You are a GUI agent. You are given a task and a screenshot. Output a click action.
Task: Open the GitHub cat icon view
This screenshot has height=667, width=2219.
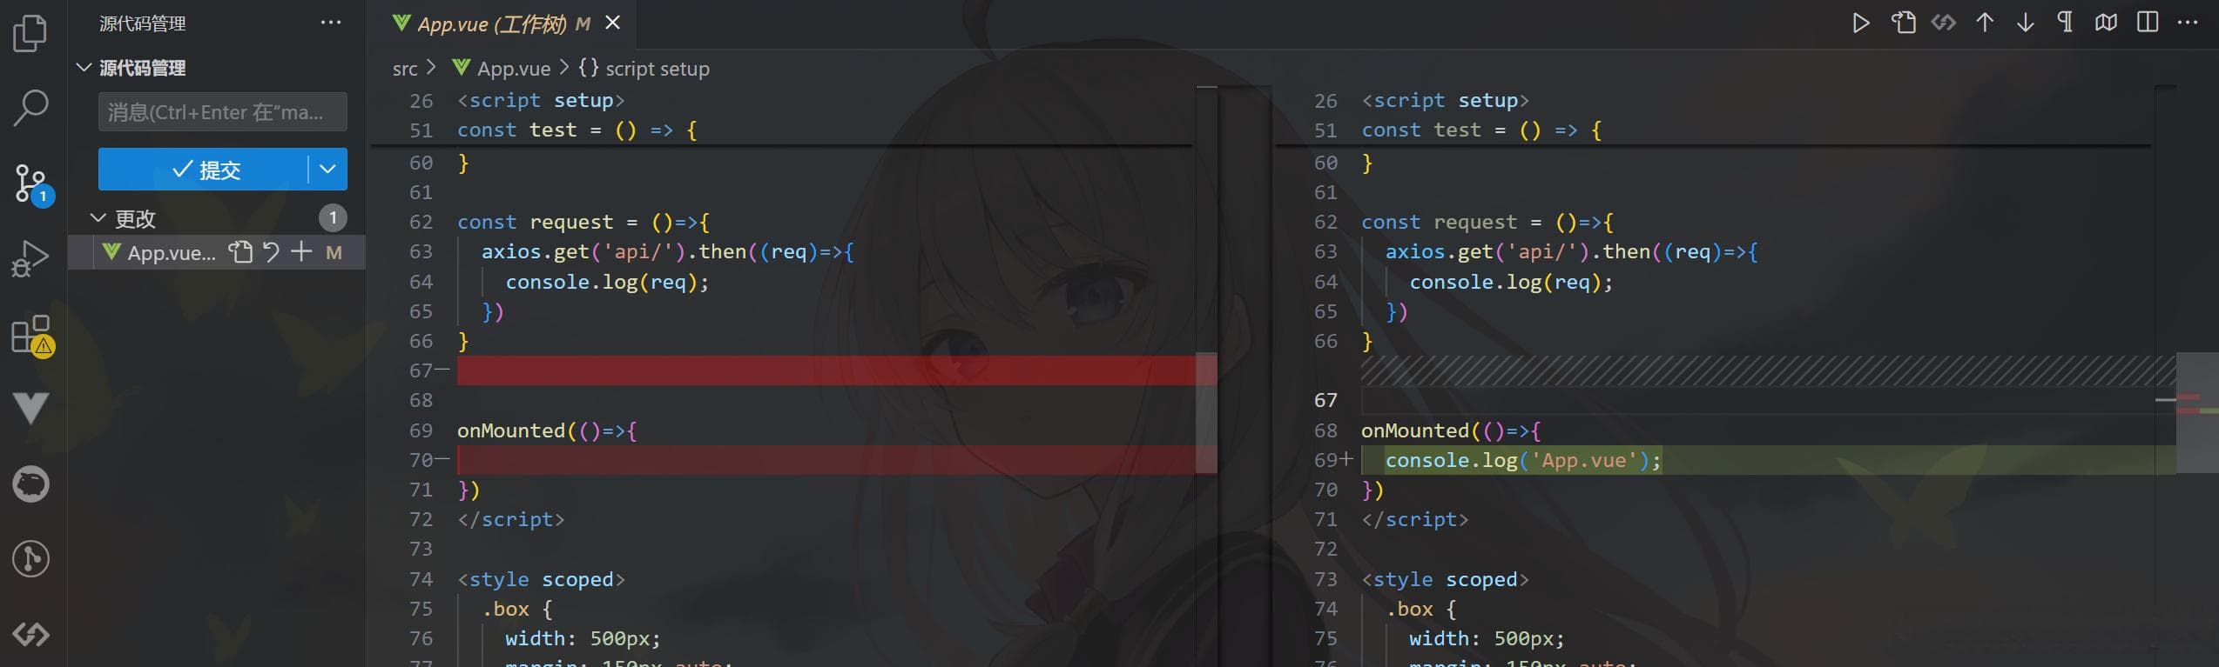(x=31, y=484)
